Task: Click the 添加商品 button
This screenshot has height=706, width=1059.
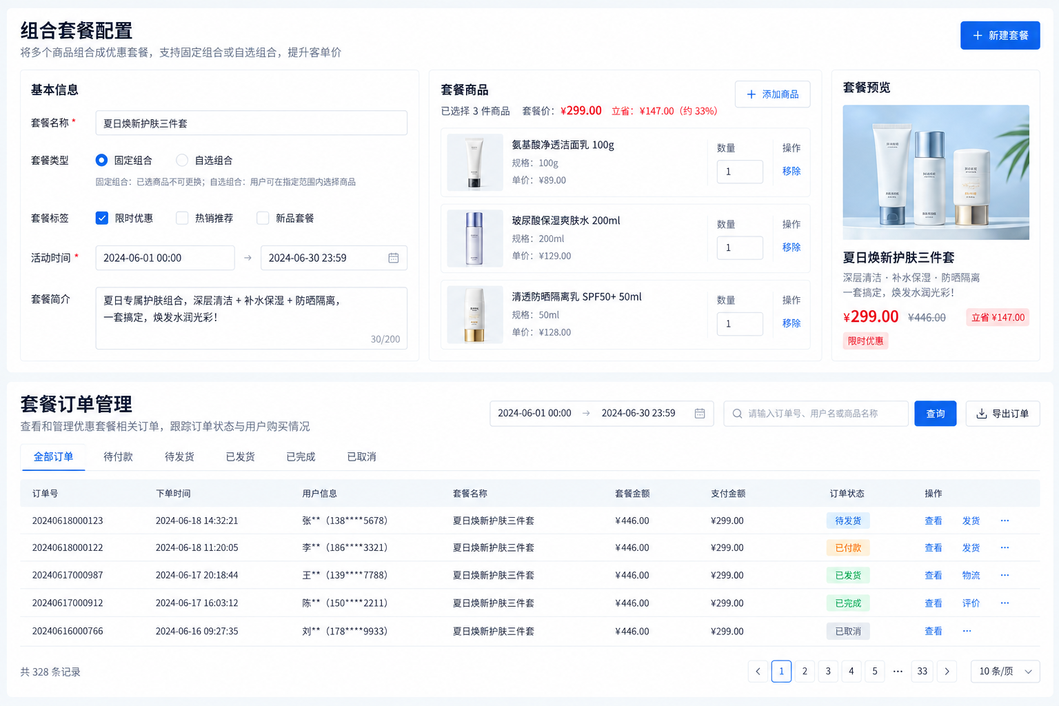Action: coord(772,94)
